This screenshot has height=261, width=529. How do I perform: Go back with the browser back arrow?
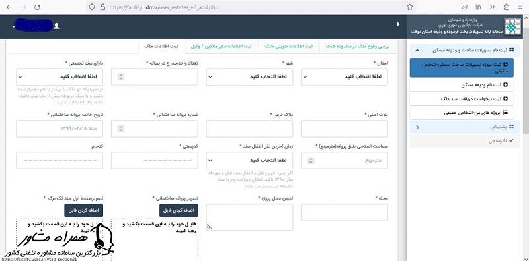click(x=9, y=7)
